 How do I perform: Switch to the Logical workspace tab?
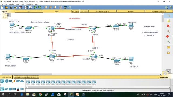pyautogui.click(x=4, y=11)
